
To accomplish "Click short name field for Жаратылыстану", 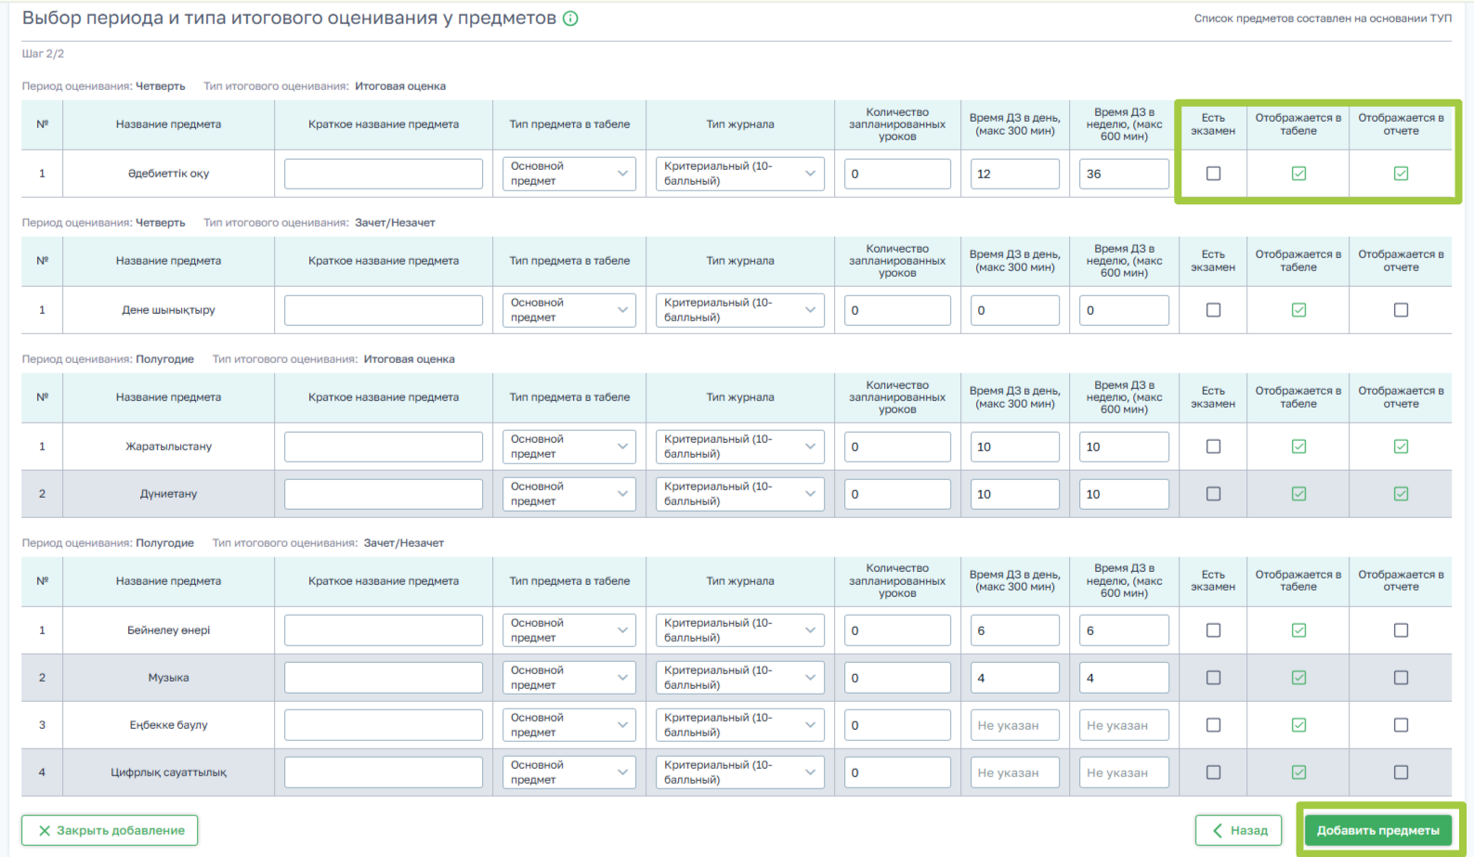I will click(384, 447).
